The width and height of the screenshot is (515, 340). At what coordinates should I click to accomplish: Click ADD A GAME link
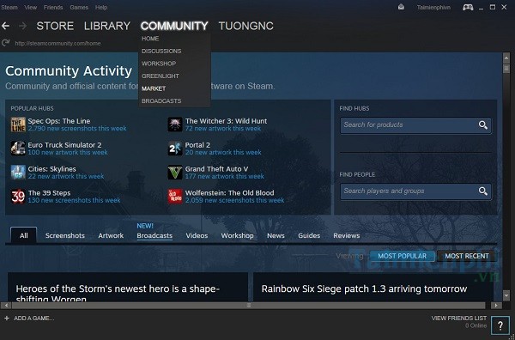33,318
